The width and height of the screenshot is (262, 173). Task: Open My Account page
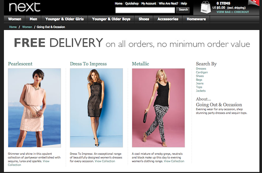pos(149,4)
